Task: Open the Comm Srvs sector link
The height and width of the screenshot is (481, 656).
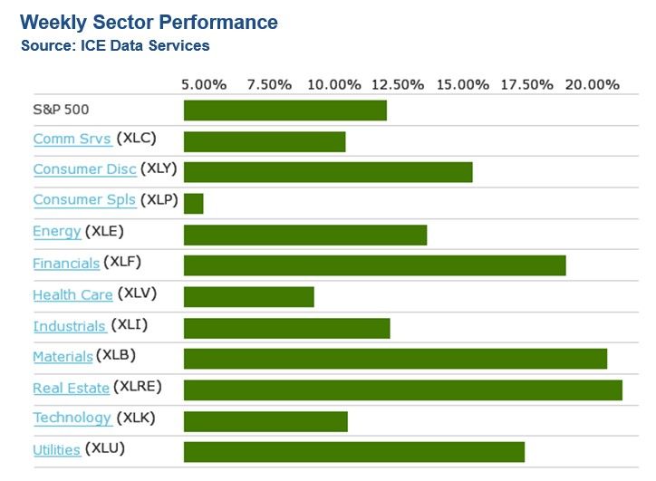Action: [x=72, y=139]
